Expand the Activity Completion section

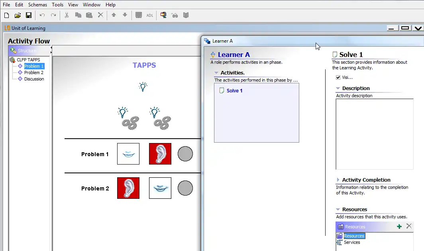click(338, 180)
